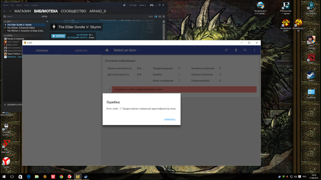Screen dimensions: 321x180
Task: Switch to the ФИЛЬТРЫ tab in LOOT
Action: (x=81, y=51)
